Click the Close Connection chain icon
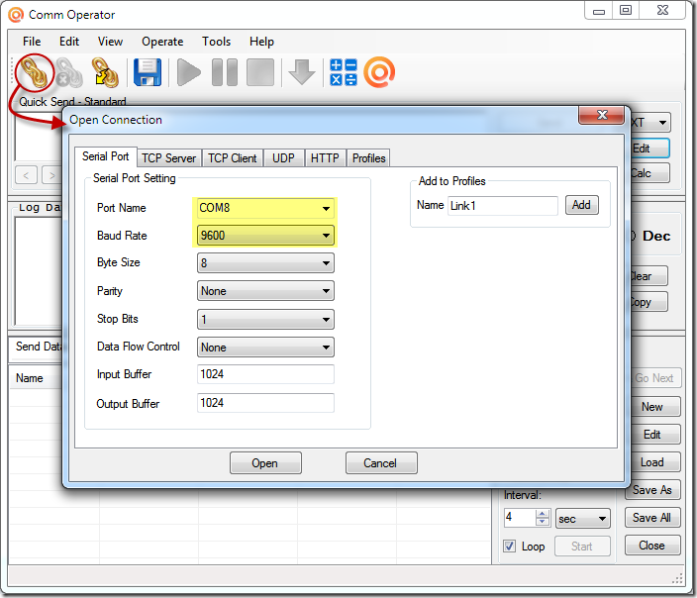This screenshot has height=598, width=697. point(69,72)
